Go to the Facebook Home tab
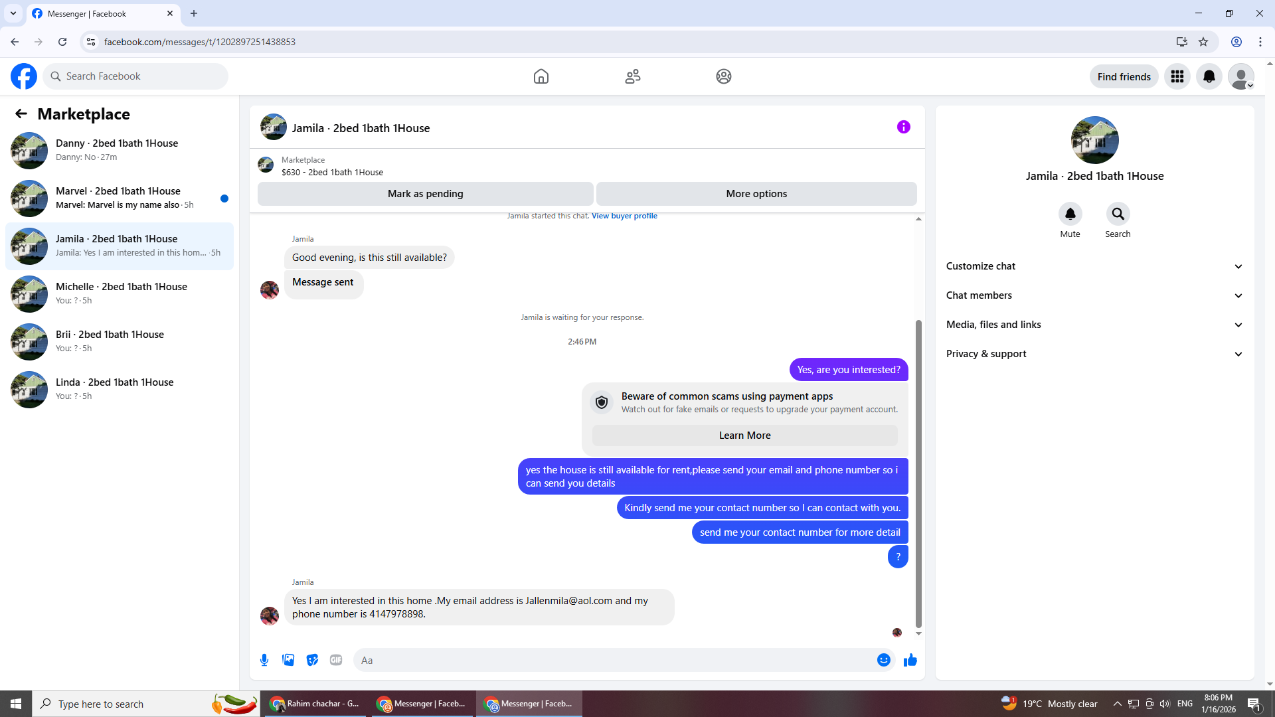This screenshot has height=717, width=1275. (x=541, y=77)
